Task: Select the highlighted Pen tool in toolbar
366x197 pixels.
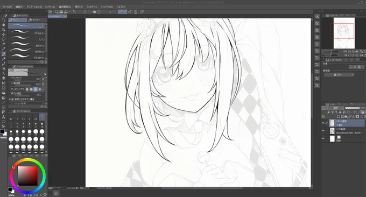Action: pos(4,54)
